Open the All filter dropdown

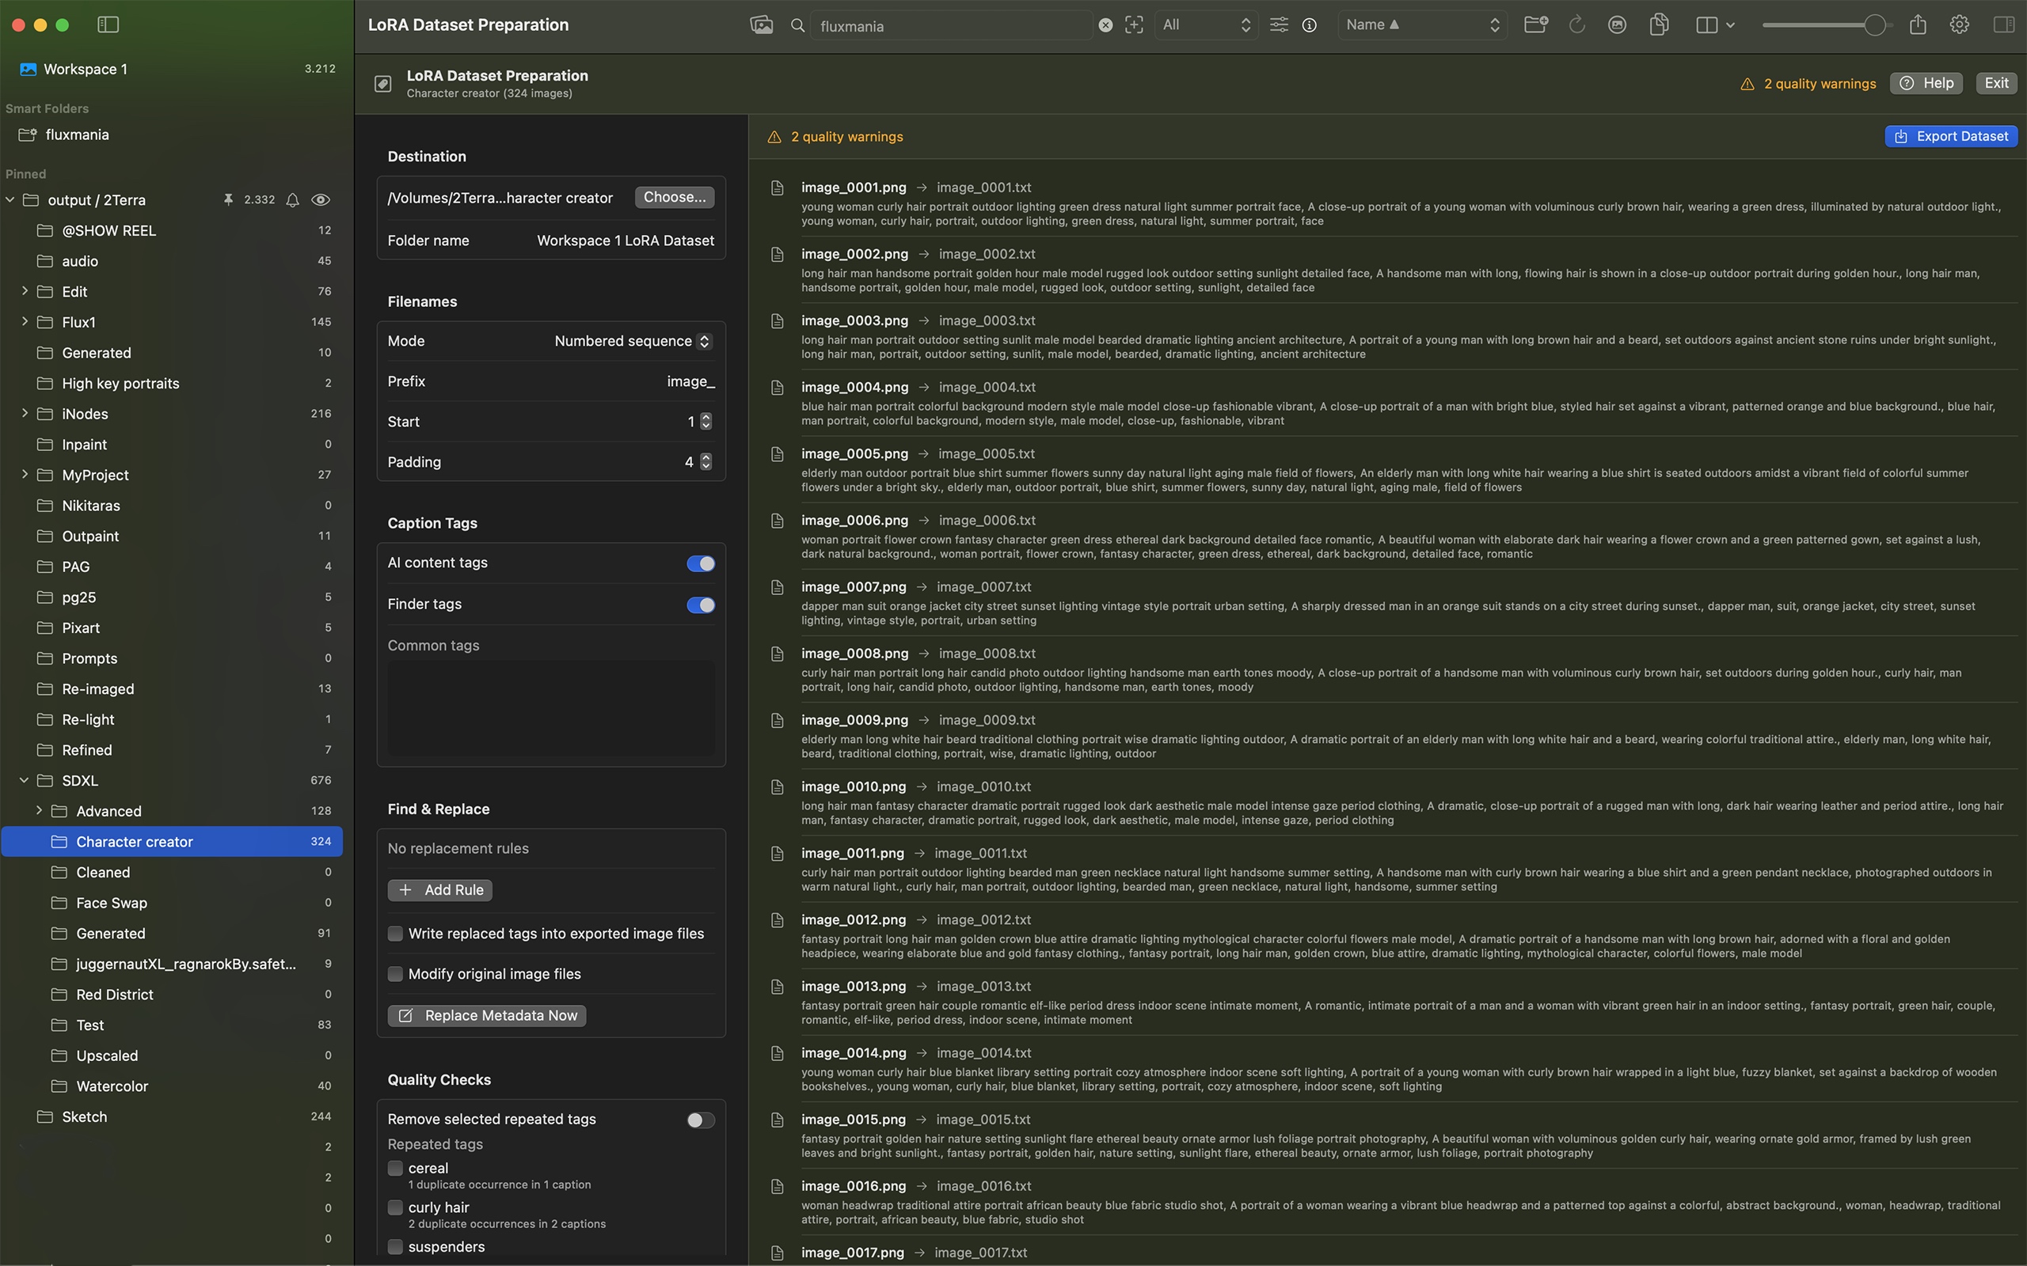point(1205,25)
